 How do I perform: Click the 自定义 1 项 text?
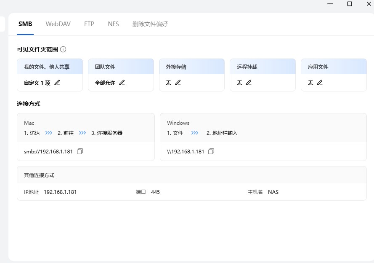coord(37,83)
